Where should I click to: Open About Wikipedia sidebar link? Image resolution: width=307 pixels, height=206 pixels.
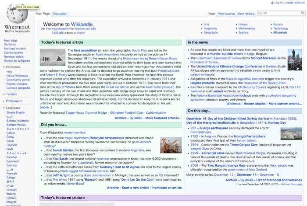[17, 76]
